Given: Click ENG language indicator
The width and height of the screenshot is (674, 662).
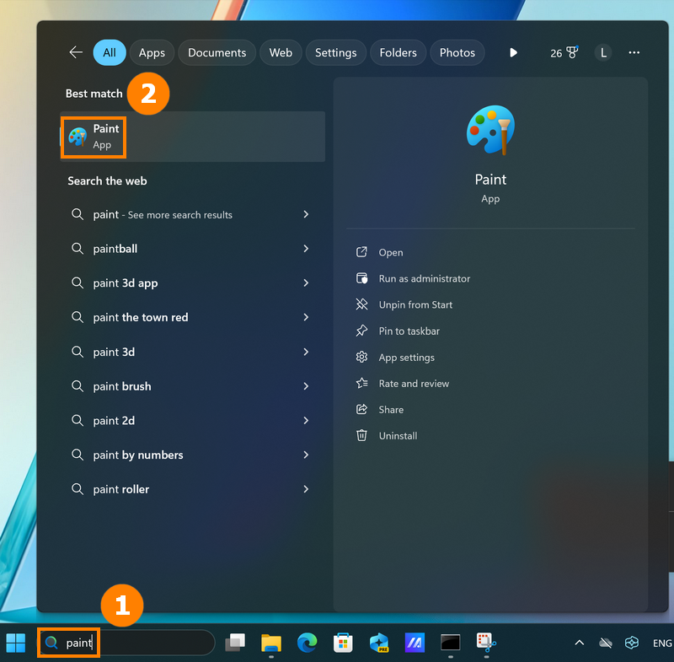Looking at the screenshot, I should [x=662, y=643].
